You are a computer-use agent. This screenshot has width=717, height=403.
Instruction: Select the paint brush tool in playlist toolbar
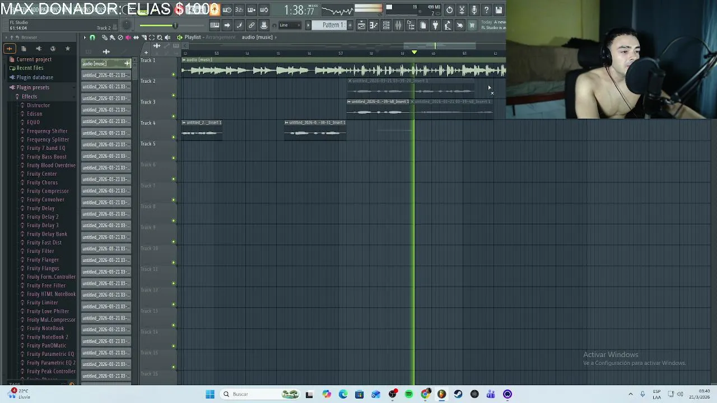point(112,38)
